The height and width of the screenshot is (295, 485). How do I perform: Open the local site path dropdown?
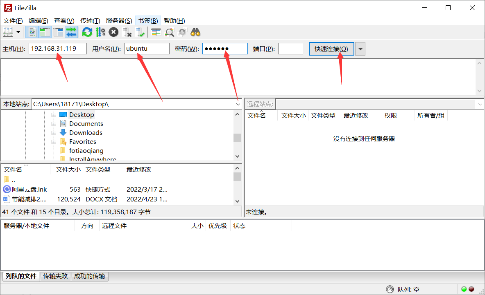pyautogui.click(x=238, y=104)
